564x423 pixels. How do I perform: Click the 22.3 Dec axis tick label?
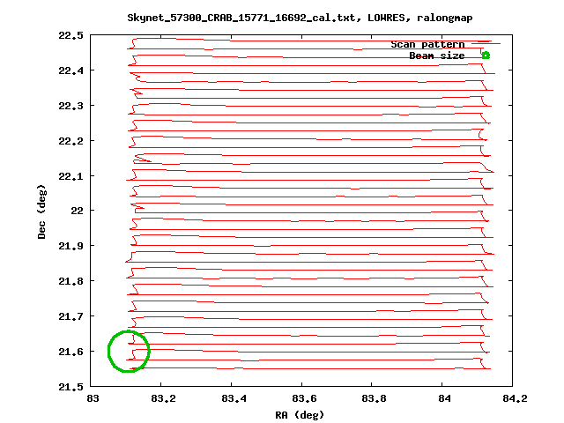(70, 106)
